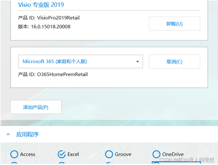Collapse the 应用程序 section chevron
This screenshot has width=218, height=165.
coord(8,134)
